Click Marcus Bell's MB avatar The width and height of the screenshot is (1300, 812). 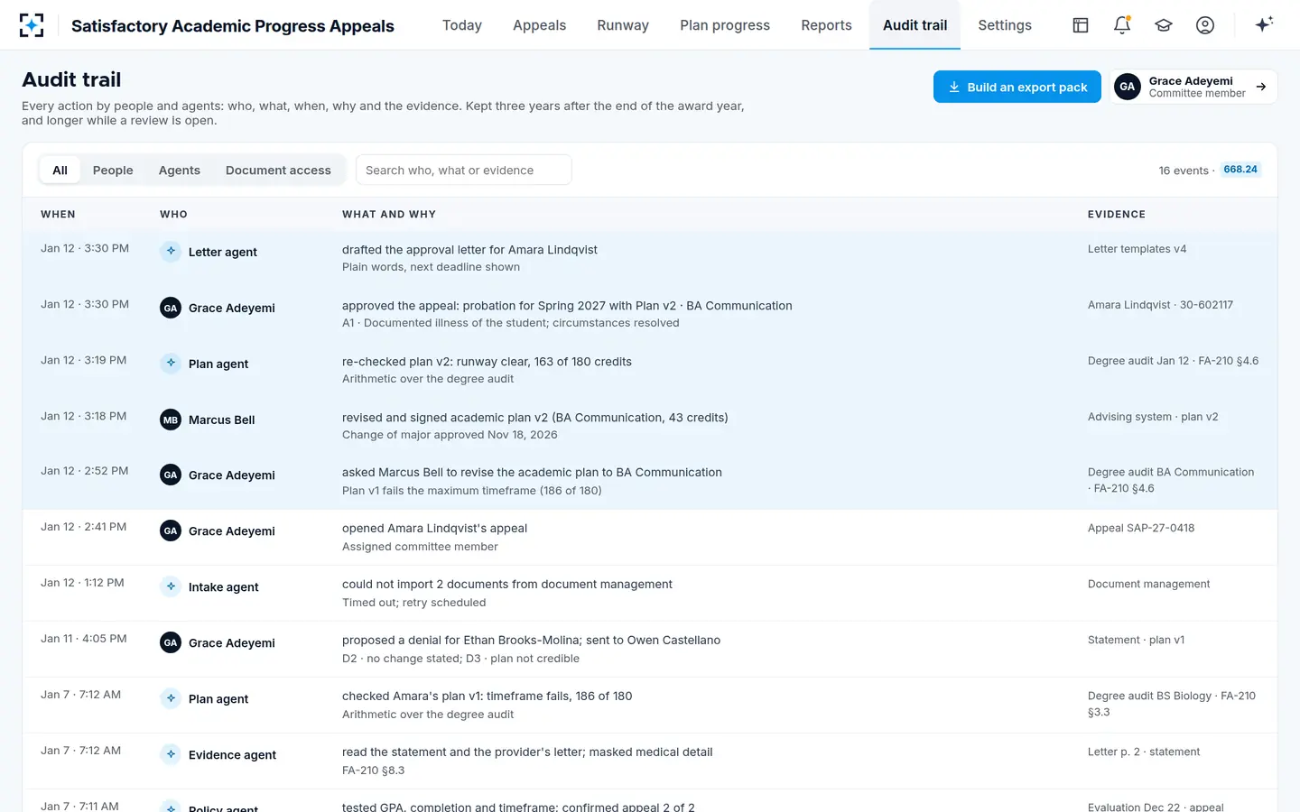point(171,420)
